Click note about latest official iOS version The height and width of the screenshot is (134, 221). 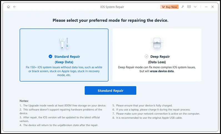(x=60, y=119)
